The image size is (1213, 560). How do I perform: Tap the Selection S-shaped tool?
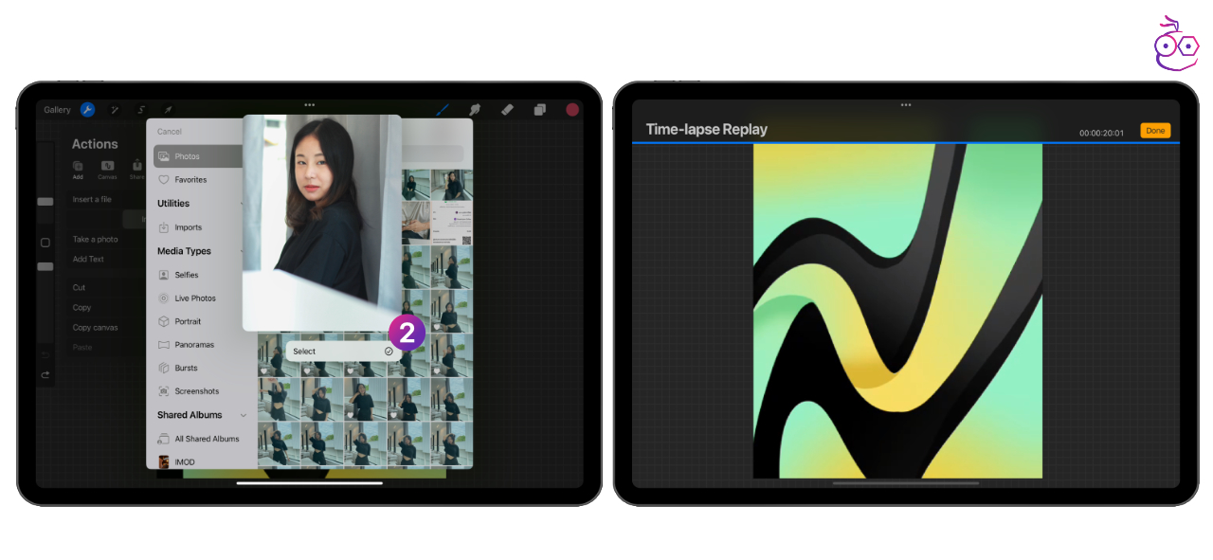[x=141, y=110]
